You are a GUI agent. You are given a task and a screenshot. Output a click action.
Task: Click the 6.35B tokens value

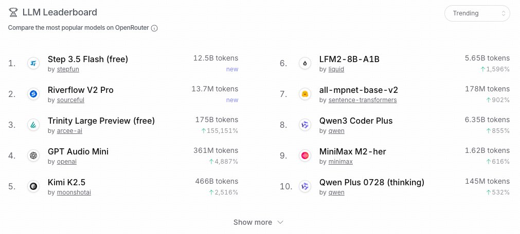point(487,120)
